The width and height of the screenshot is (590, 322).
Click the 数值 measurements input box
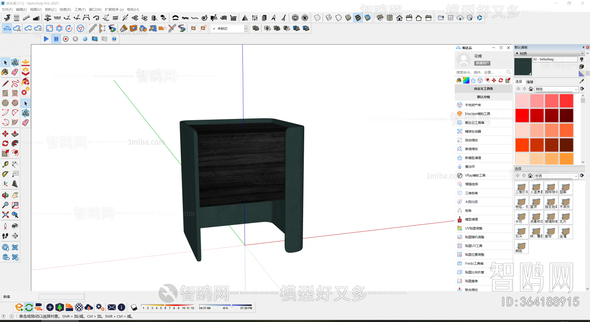coord(62,297)
